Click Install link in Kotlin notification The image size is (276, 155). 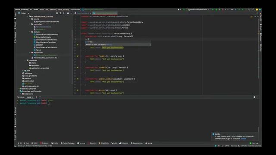(243, 139)
